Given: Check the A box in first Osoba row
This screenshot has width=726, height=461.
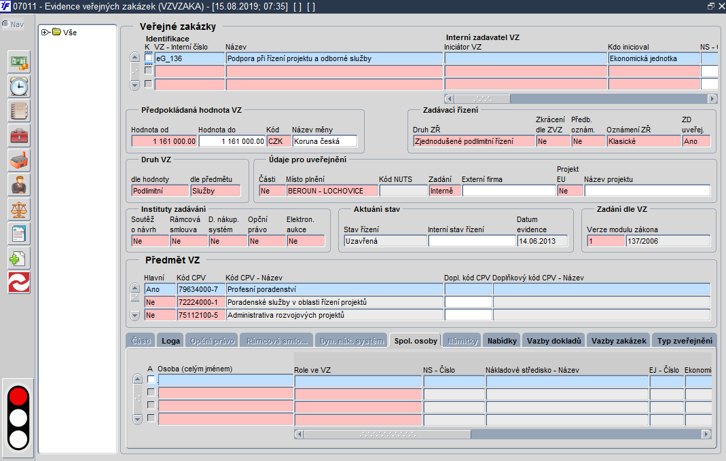Looking at the screenshot, I should pos(151,380).
